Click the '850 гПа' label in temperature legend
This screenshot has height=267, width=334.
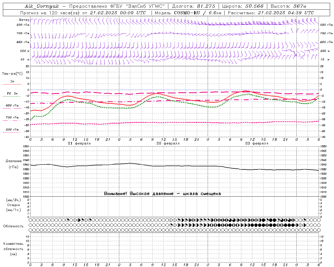coord(12,106)
